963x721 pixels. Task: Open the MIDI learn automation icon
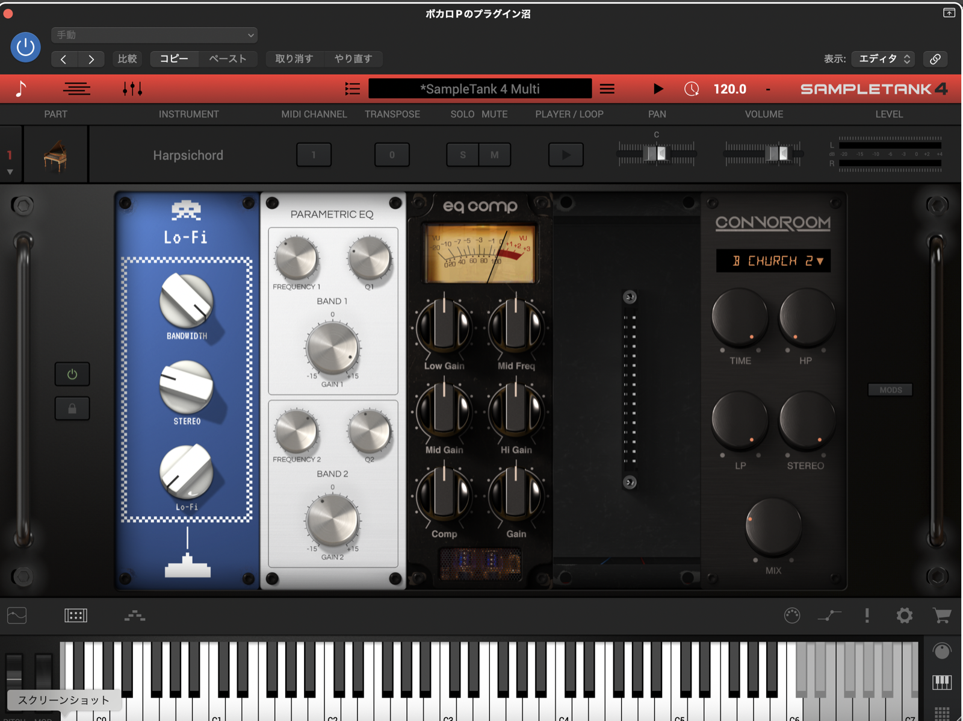point(829,616)
